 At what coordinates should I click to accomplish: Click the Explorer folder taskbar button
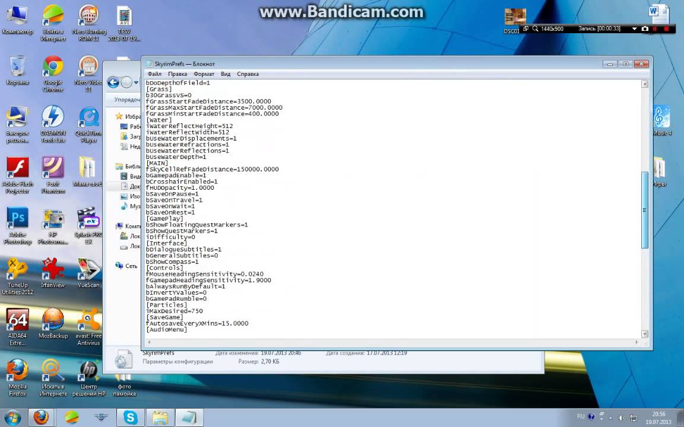pos(160,418)
